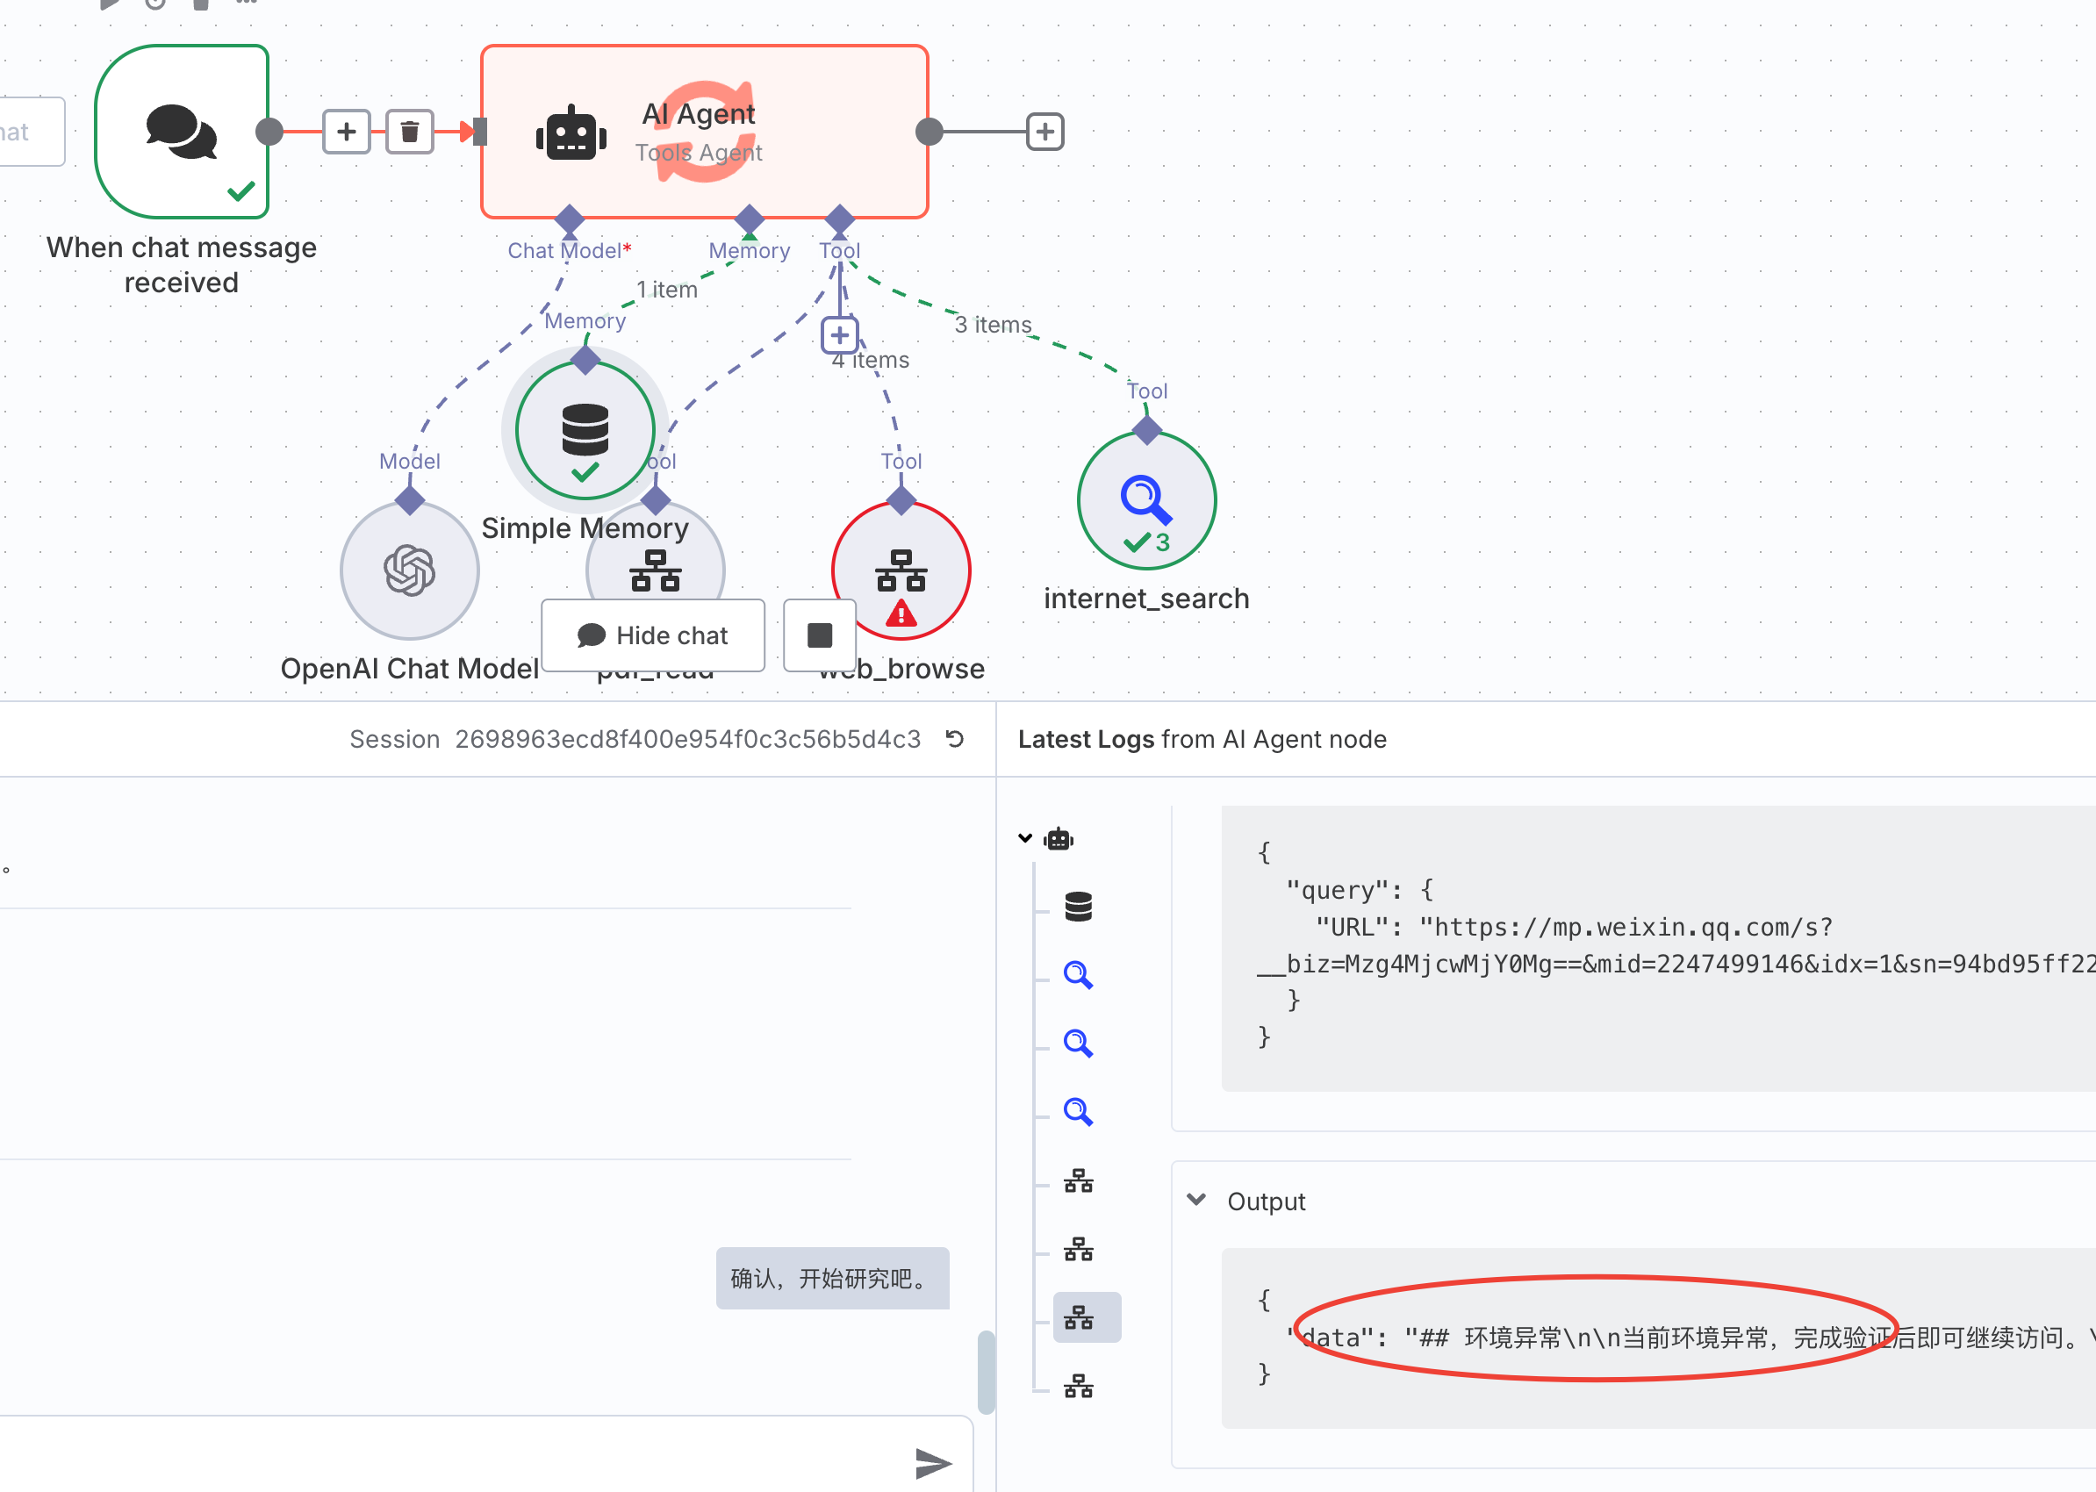Screen dimensions: 2096x1492
Task: Click the Memory connector on AI Agent
Action: pyautogui.click(x=750, y=219)
